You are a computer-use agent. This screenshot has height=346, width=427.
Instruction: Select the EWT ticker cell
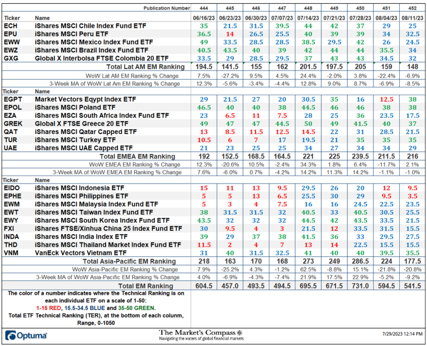coord(11,213)
